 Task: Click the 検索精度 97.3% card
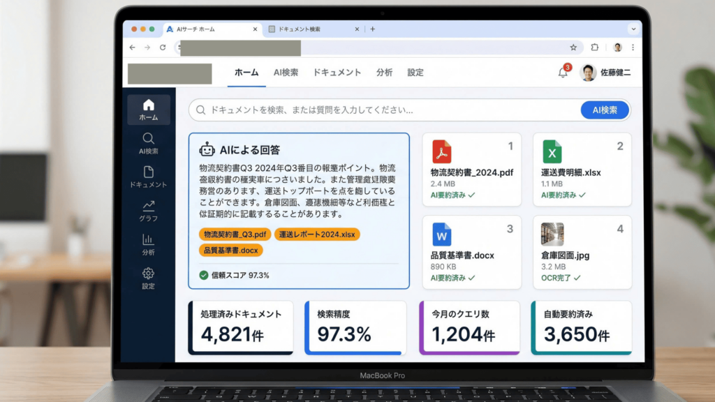pos(355,328)
